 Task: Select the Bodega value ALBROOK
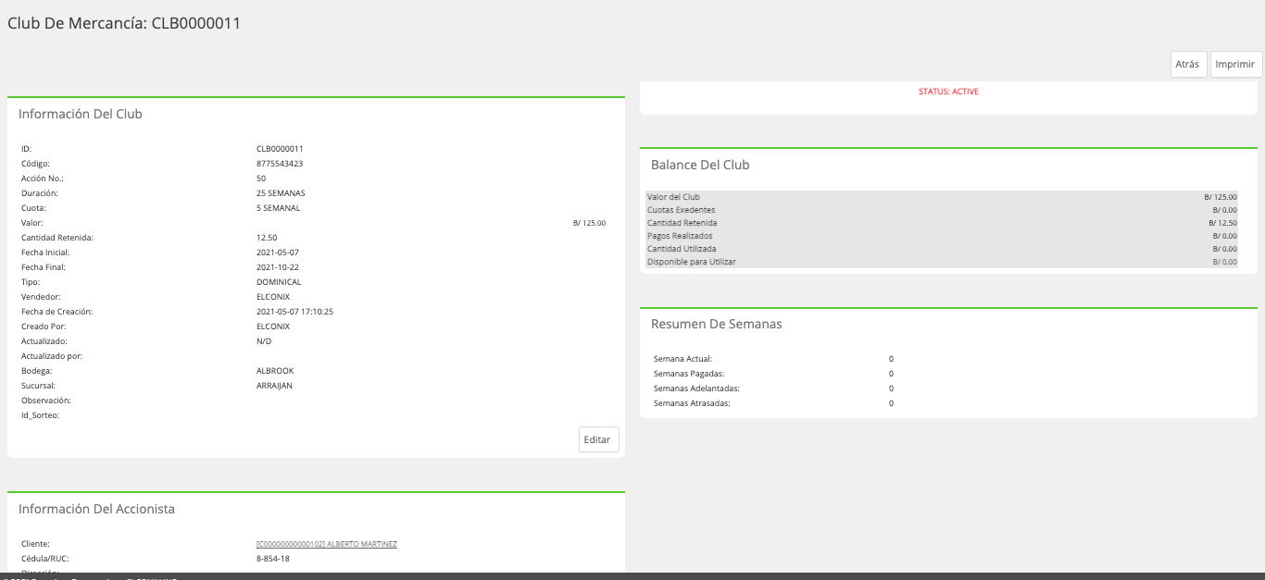pos(275,371)
